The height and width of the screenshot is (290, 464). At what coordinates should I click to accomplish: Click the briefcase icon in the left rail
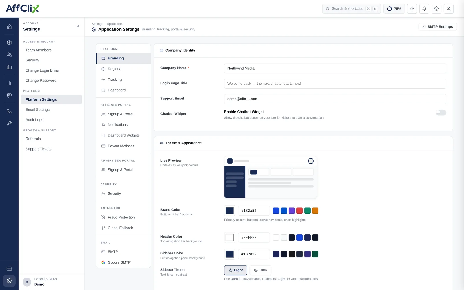[9, 67]
